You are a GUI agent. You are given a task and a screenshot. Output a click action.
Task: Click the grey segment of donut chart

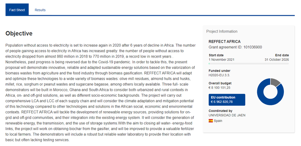click(275, 83)
